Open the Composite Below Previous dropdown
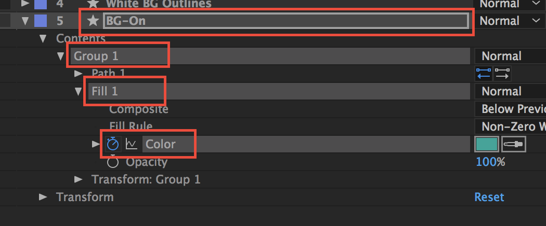 coord(510,109)
